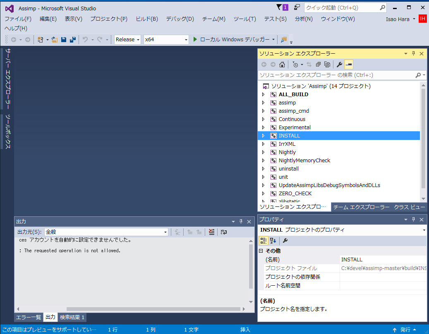Switch to the チーム エクスプローラー tab

pyautogui.click(x=361, y=207)
